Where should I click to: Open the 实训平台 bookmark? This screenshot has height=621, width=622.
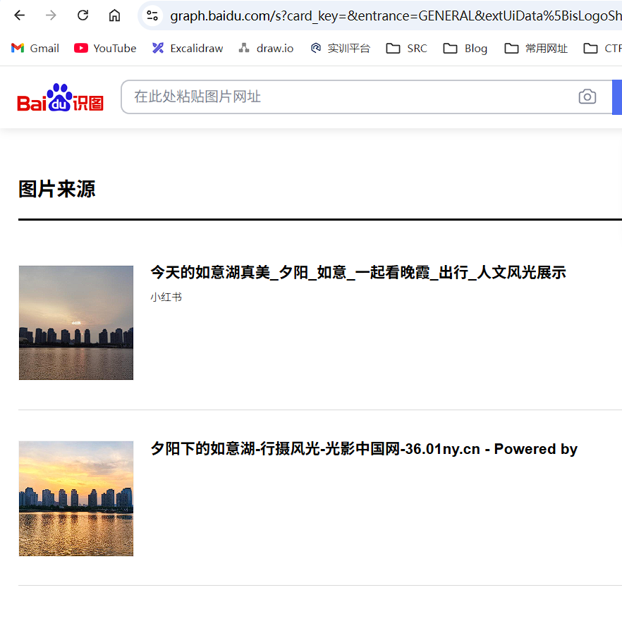(341, 48)
